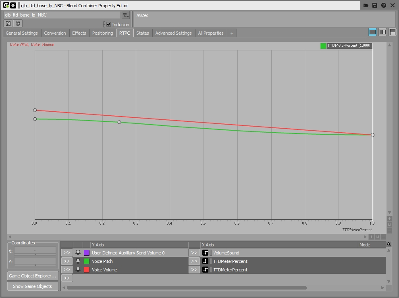This screenshot has width=399, height=298.
Task: Click horizontal zoom reset icon below graph
Action: tap(377, 237)
